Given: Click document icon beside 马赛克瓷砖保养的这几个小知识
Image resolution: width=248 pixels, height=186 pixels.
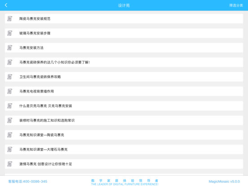Looking at the screenshot, I should click(9, 62).
